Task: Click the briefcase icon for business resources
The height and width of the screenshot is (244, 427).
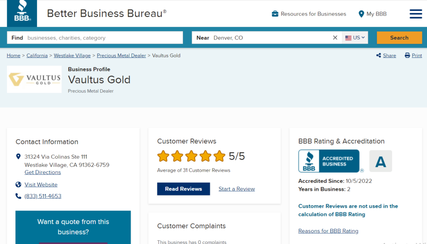Action: [275, 14]
